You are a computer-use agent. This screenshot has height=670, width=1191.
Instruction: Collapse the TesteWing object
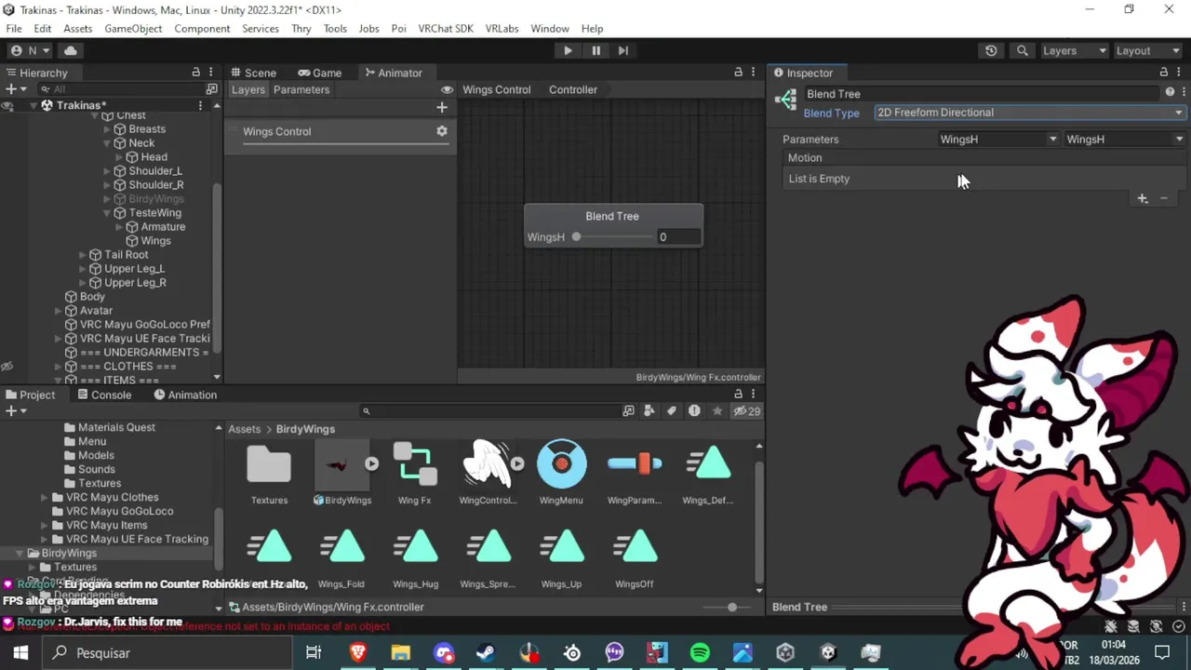click(x=107, y=213)
